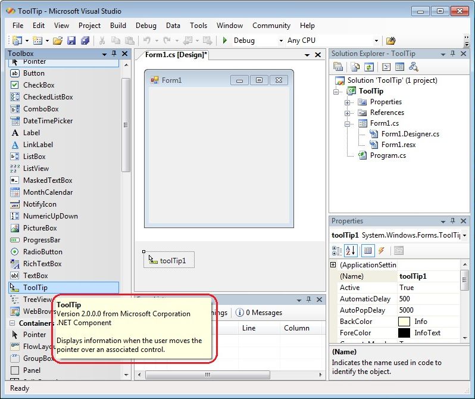This screenshot has height=399, width=475.
Task: Click View Class Diagram icon in Solution Explorer
Action: [414, 67]
